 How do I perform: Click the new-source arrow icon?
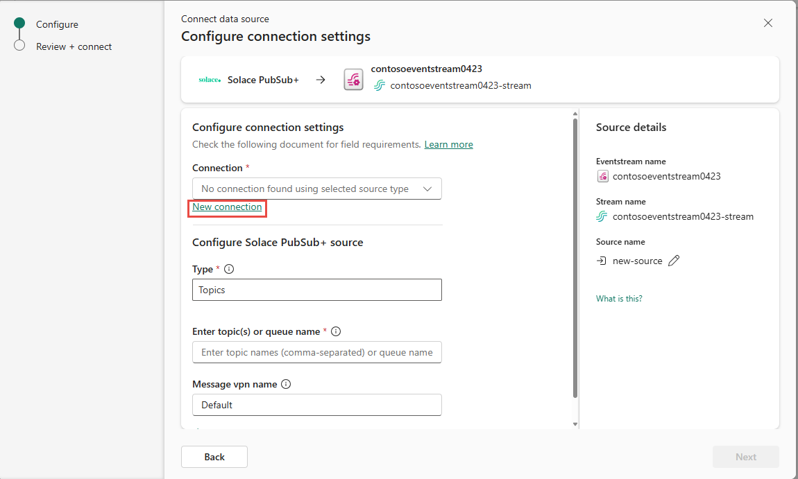tap(602, 261)
